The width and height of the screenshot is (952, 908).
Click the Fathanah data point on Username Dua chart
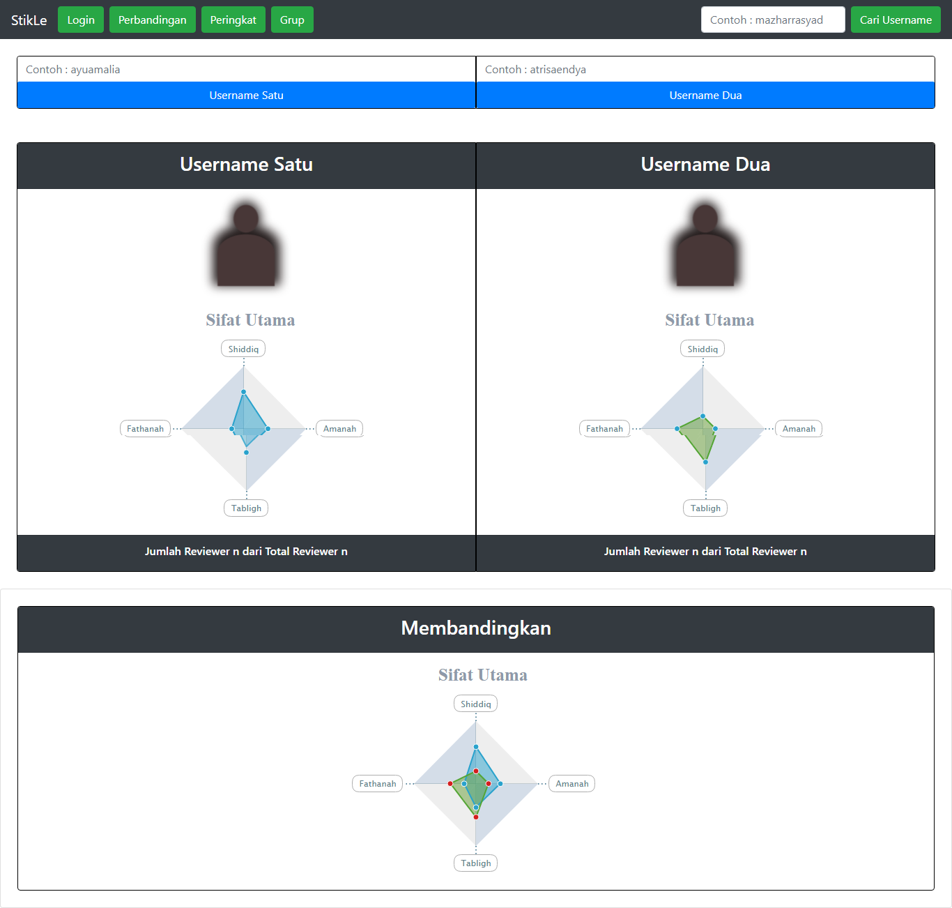tap(677, 428)
